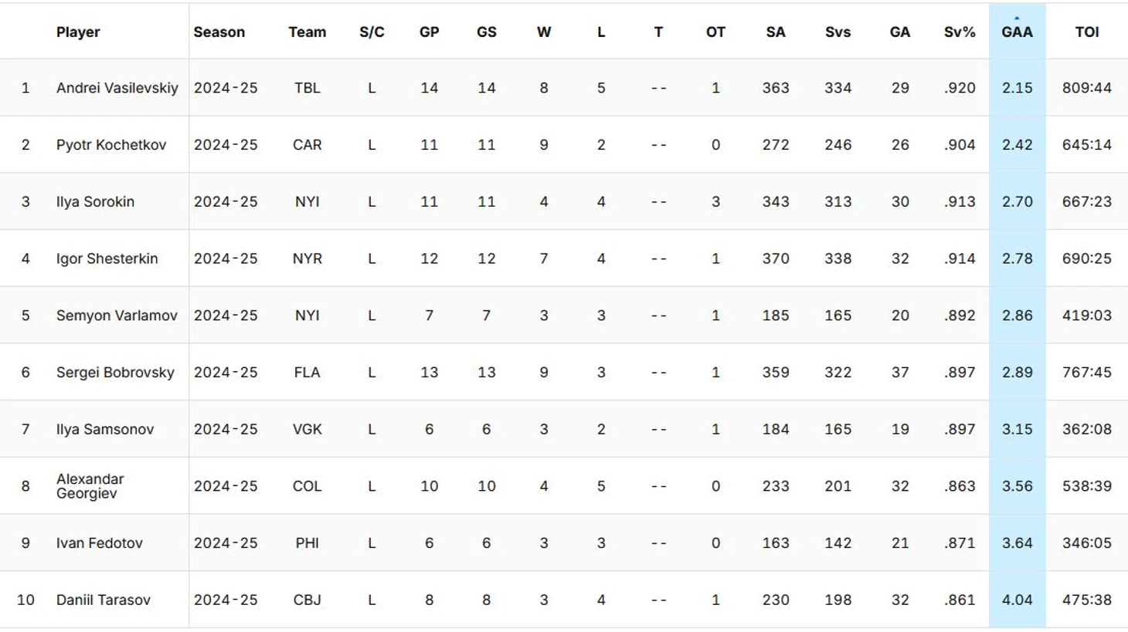Open Andrei Vasilevskiy player link
The height and width of the screenshot is (632, 1128).
tap(117, 88)
